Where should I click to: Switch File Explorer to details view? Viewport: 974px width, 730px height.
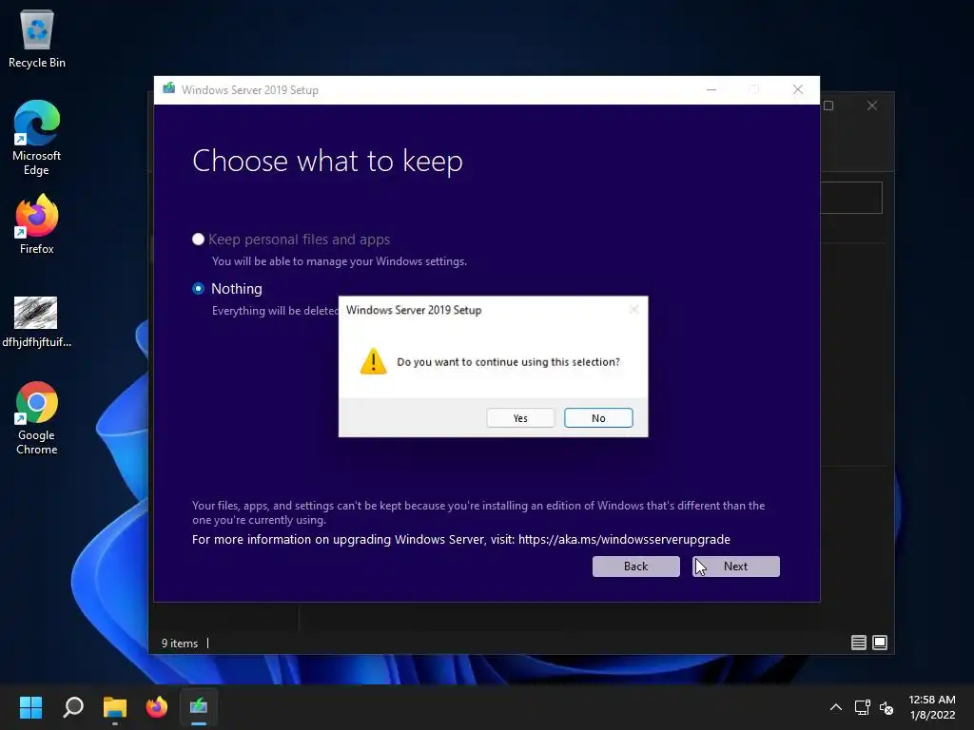click(859, 643)
